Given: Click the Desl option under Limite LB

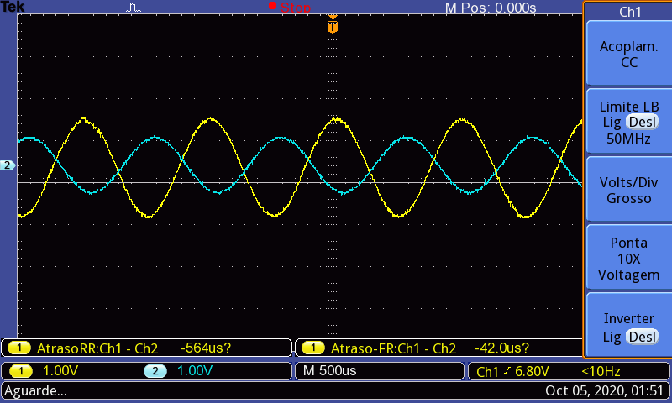Looking at the screenshot, I should point(642,122).
